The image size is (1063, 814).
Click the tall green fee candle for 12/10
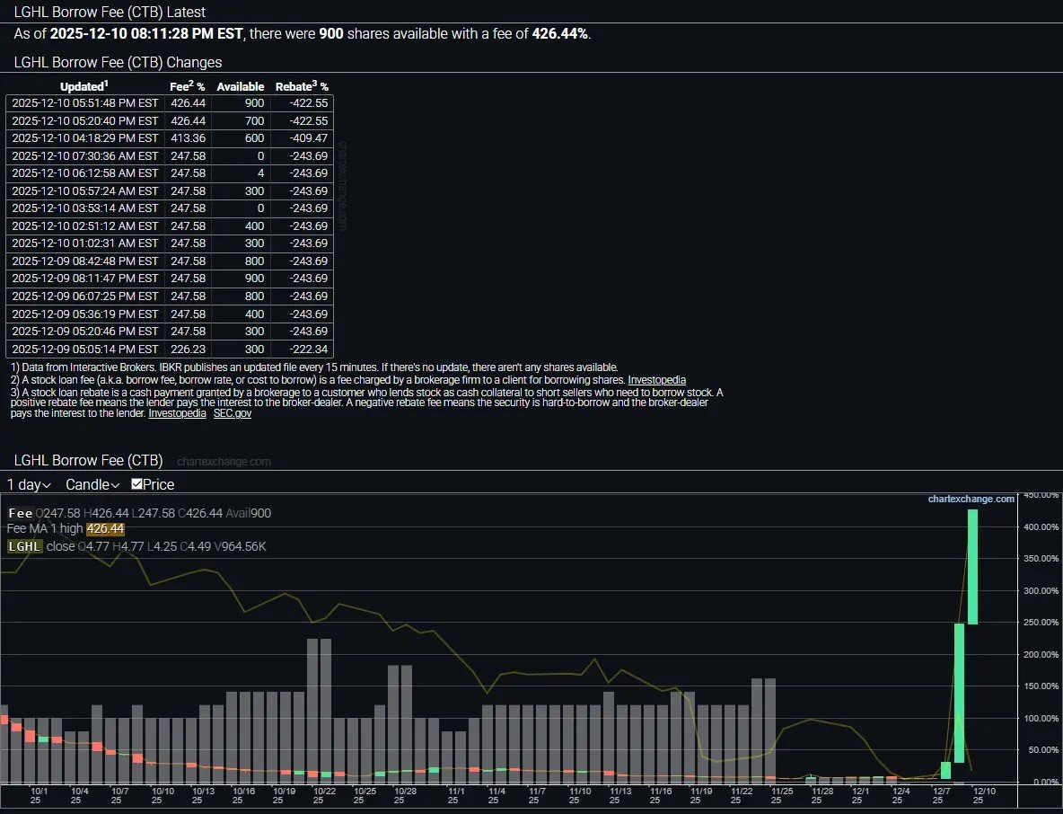pyautogui.click(x=972, y=566)
